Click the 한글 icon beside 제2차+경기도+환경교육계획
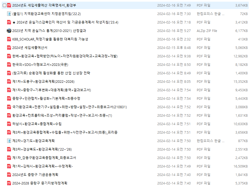 point(8,140)
